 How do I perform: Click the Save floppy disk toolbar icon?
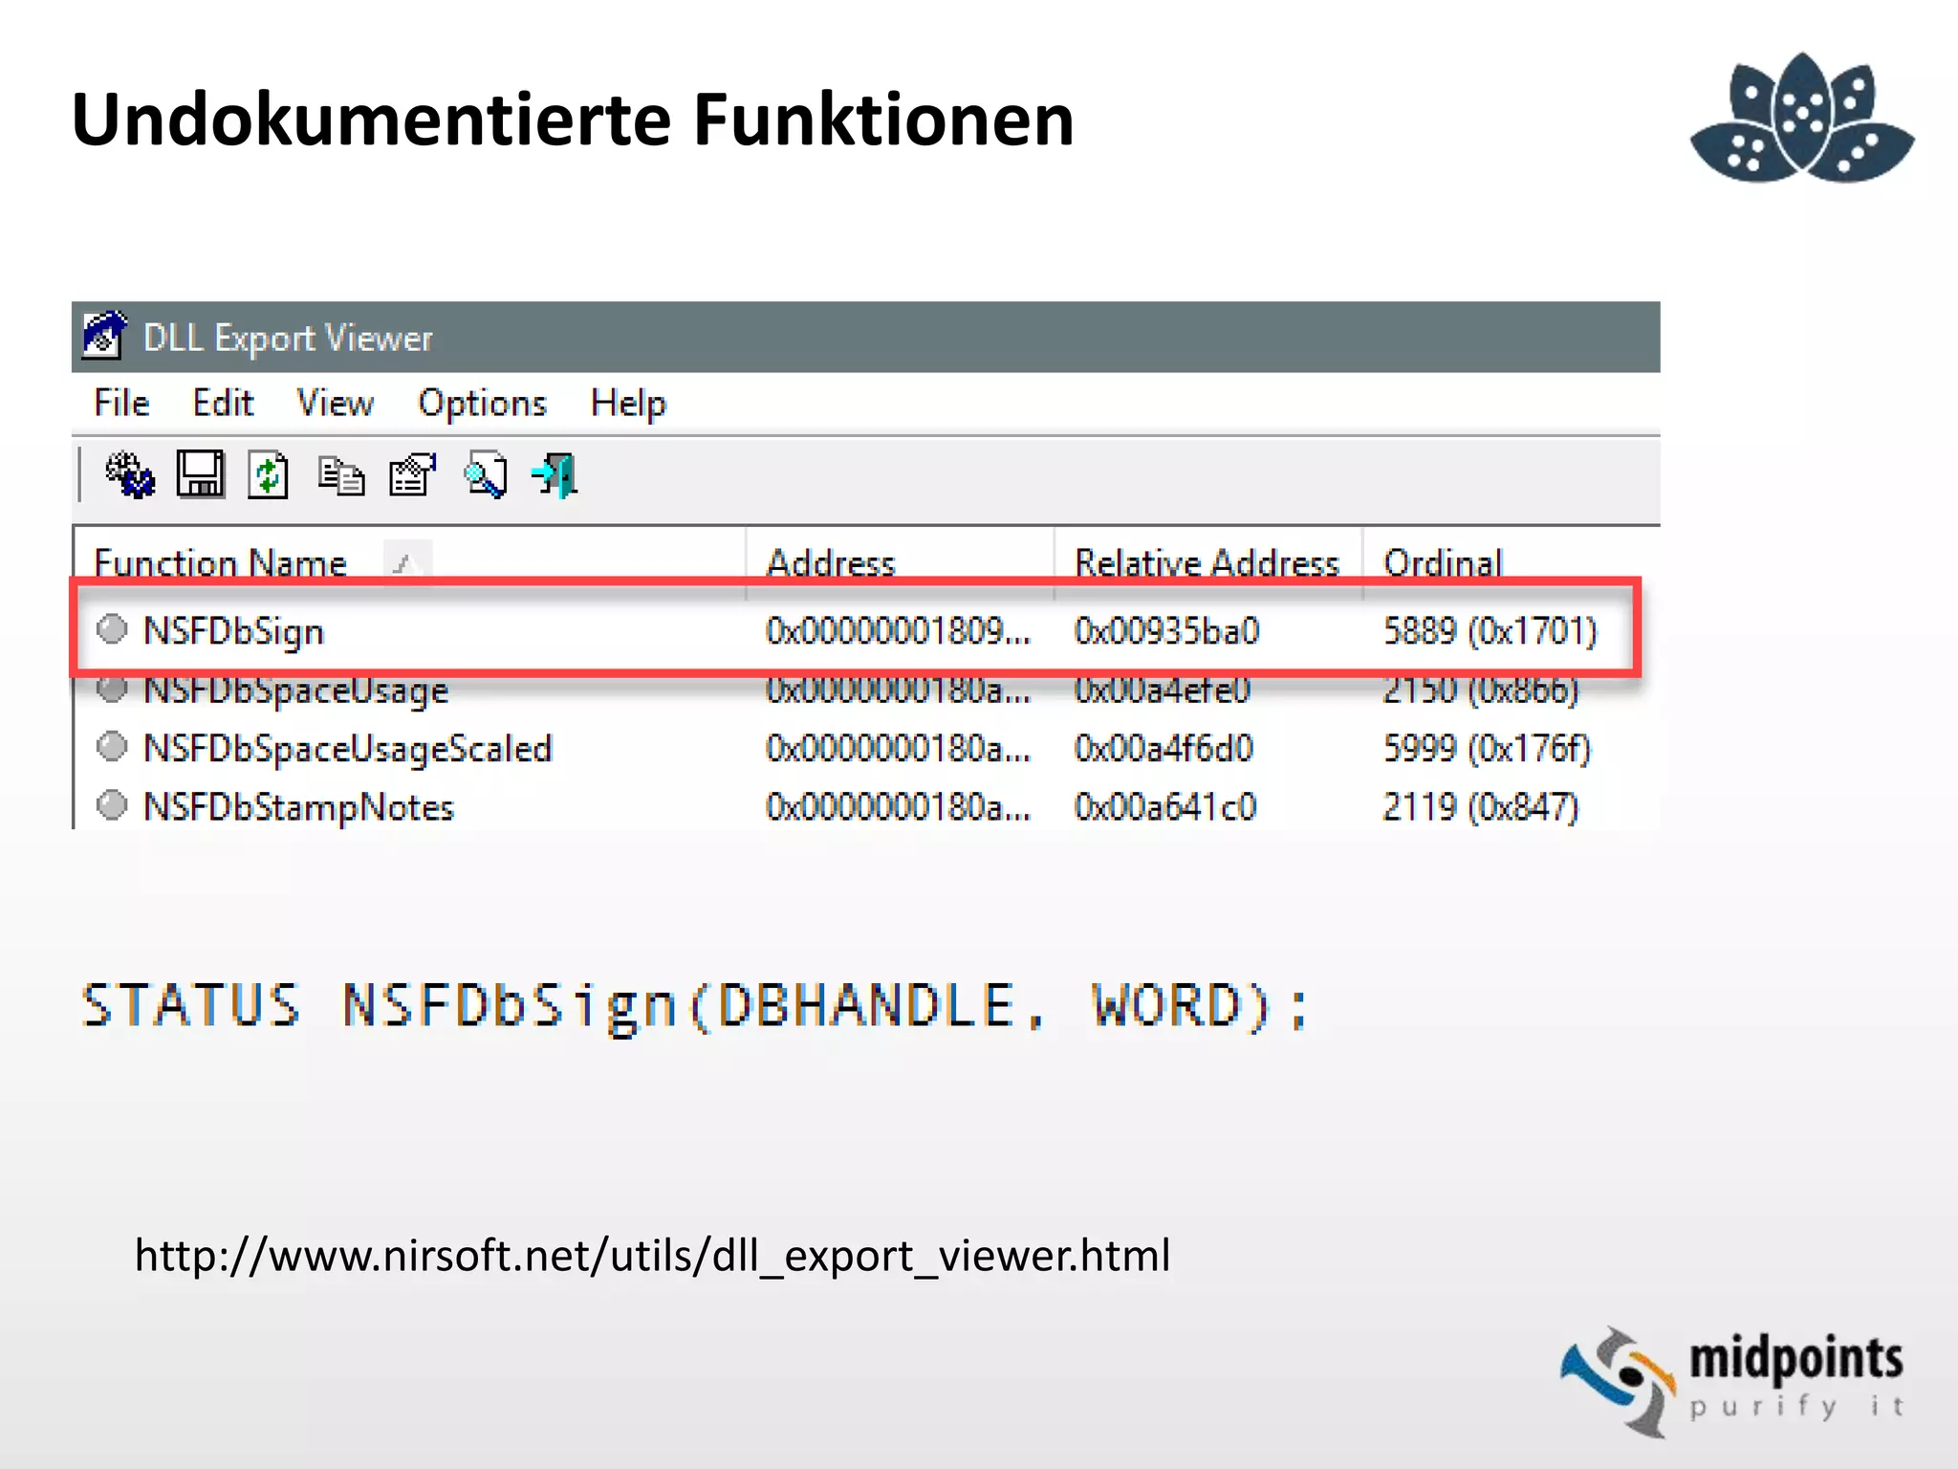coord(200,474)
